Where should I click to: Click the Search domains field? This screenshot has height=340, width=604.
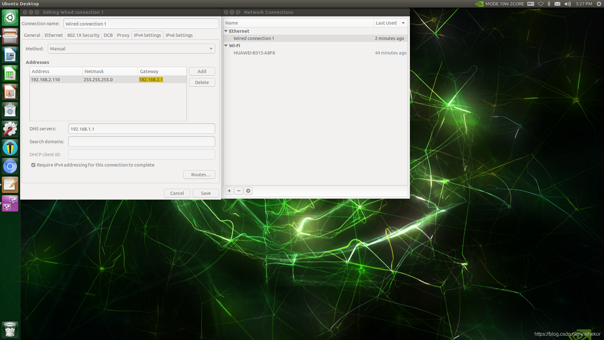(x=142, y=142)
